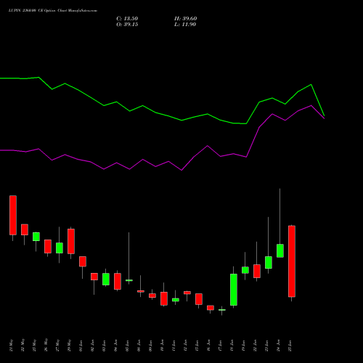Click the close value 'C: 13.50'
This screenshot has width=363, height=363.
127,19
